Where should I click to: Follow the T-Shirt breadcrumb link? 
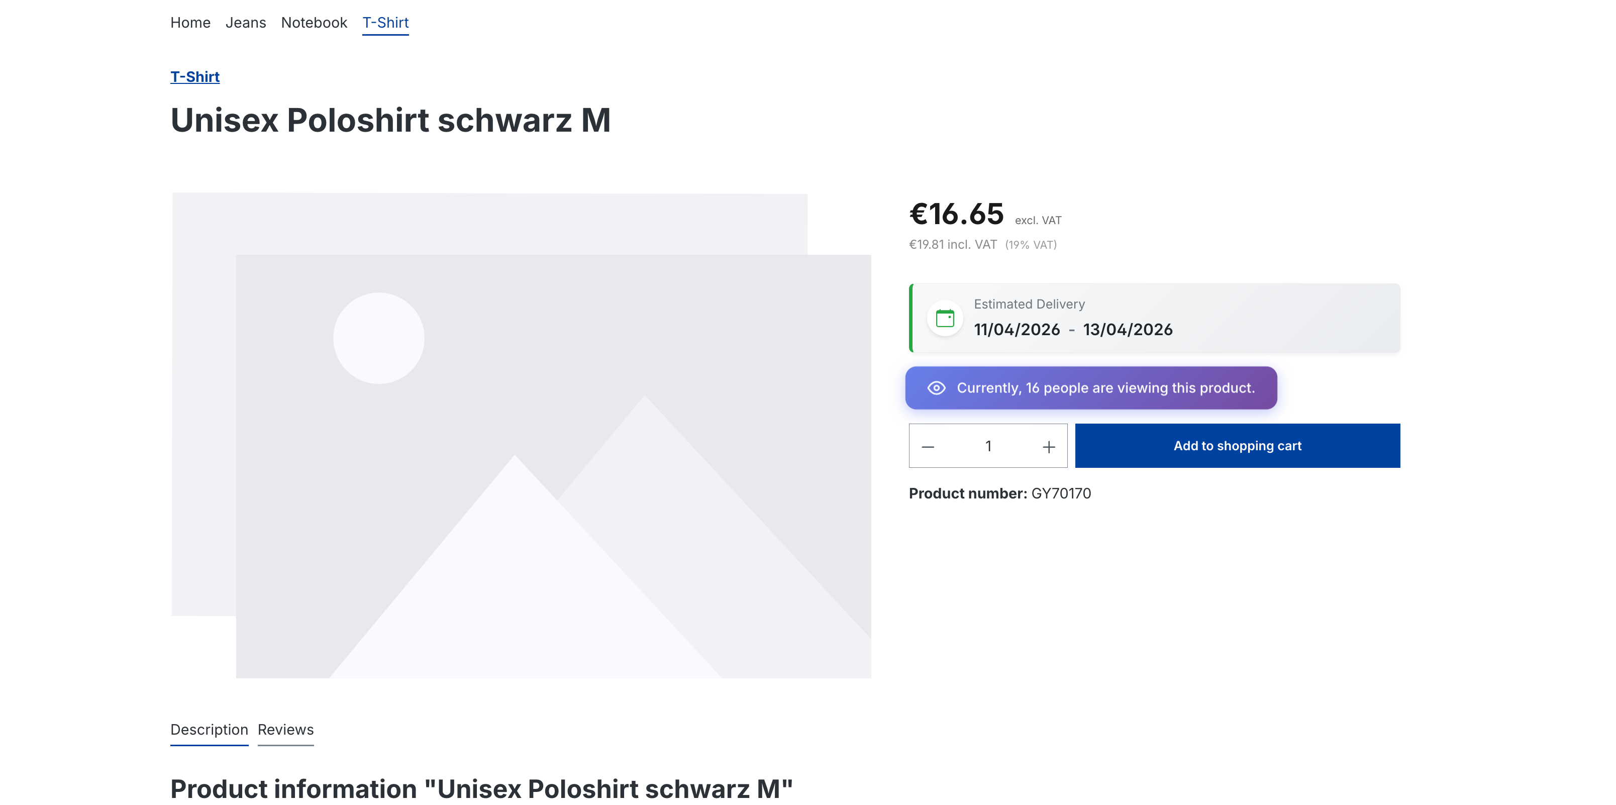194,76
